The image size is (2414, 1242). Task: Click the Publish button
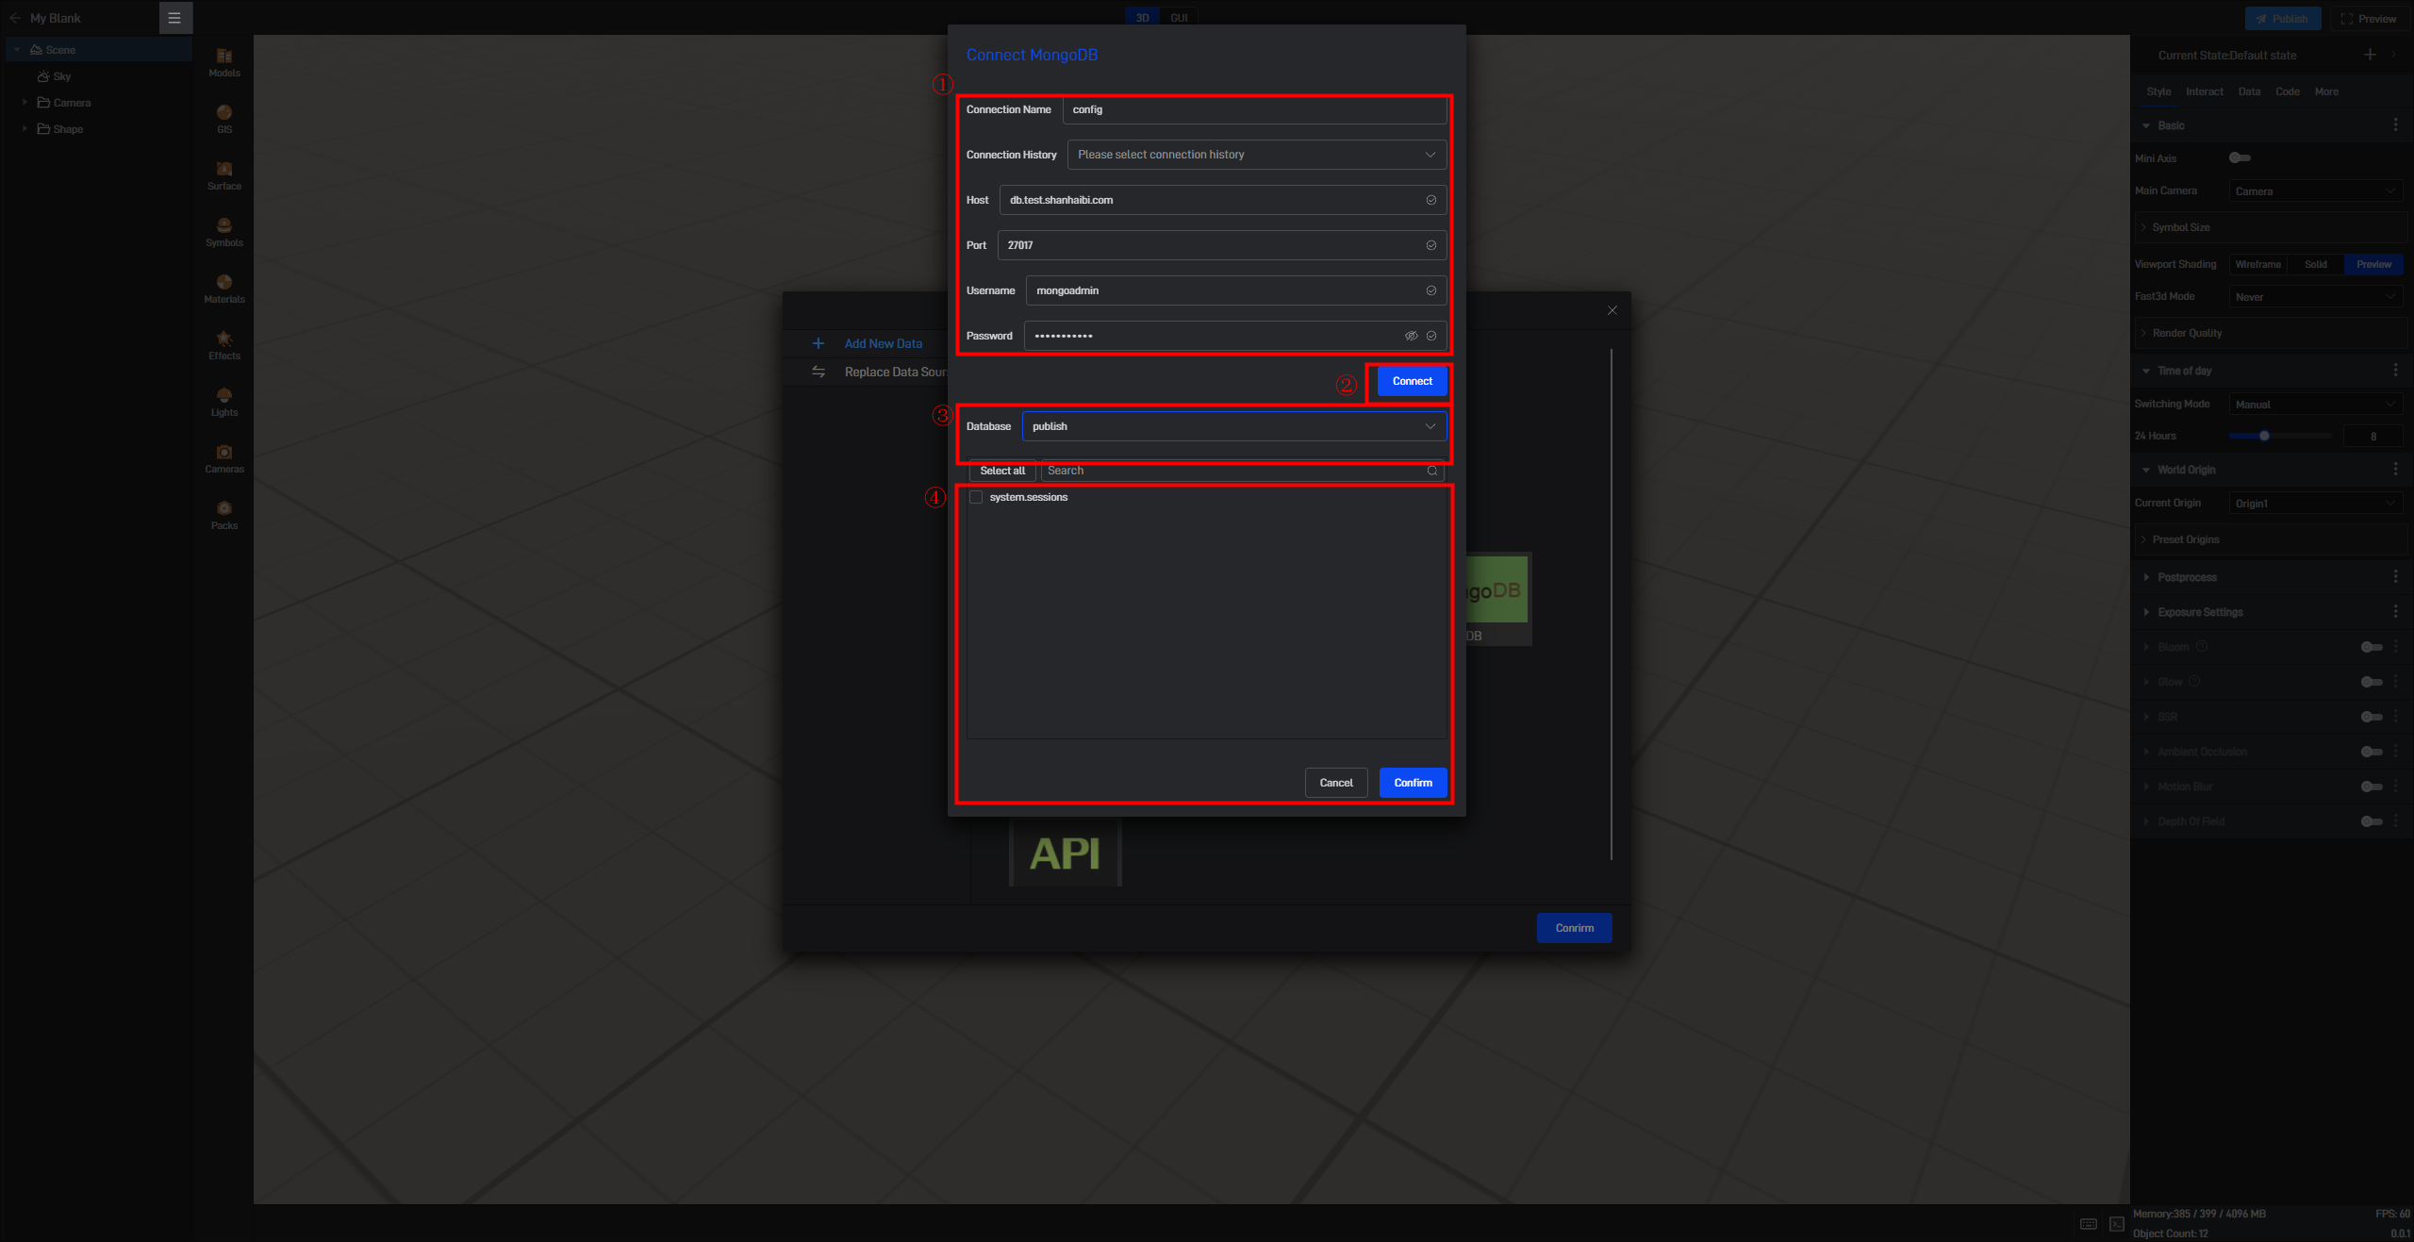2283,19
